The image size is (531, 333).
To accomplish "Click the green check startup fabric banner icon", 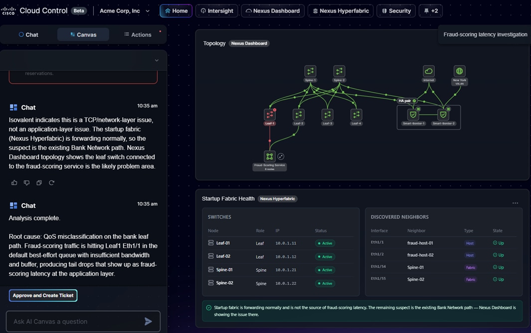I will pyautogui.click(x=208, y=308).
